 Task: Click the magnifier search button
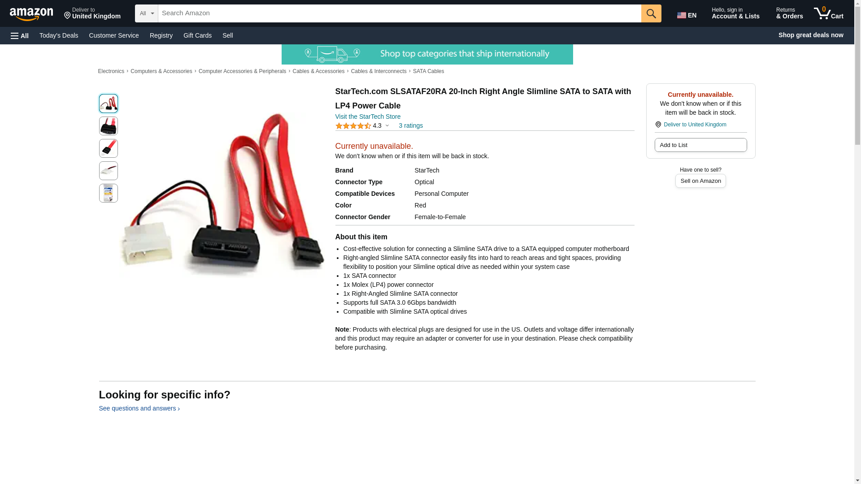click(651, 13)
